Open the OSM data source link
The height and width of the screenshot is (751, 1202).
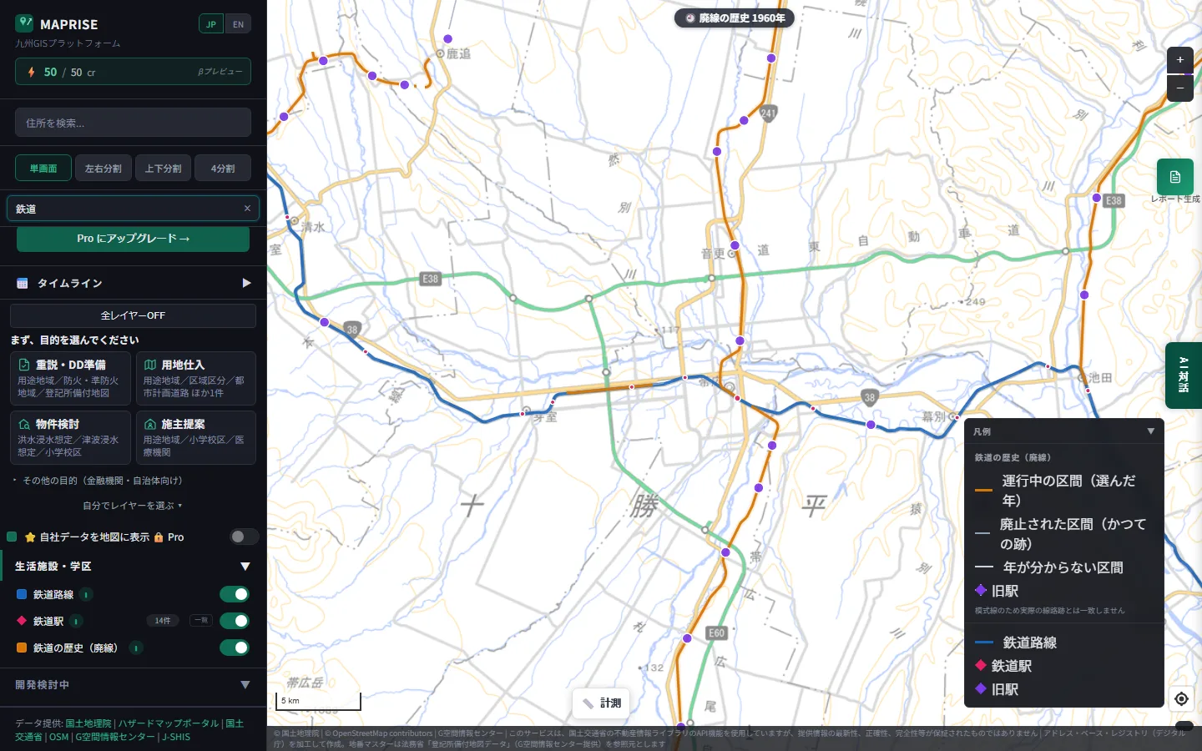(59, 737)
